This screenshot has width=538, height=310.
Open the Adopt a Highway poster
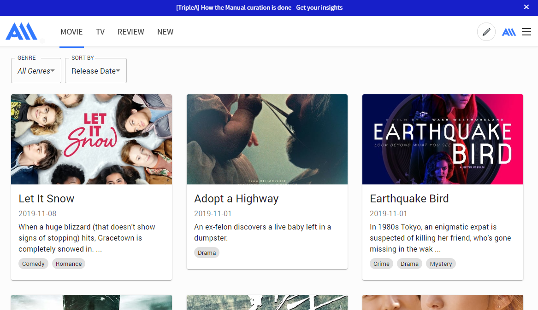[x=267, y=139]
